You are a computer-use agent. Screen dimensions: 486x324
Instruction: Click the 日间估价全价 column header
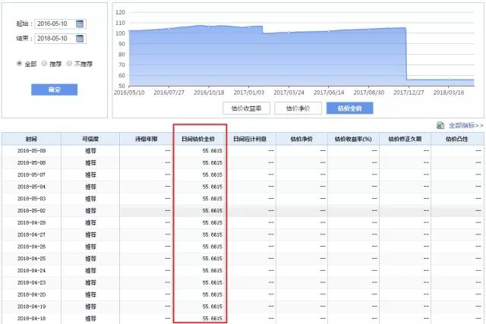click(198, 139)
